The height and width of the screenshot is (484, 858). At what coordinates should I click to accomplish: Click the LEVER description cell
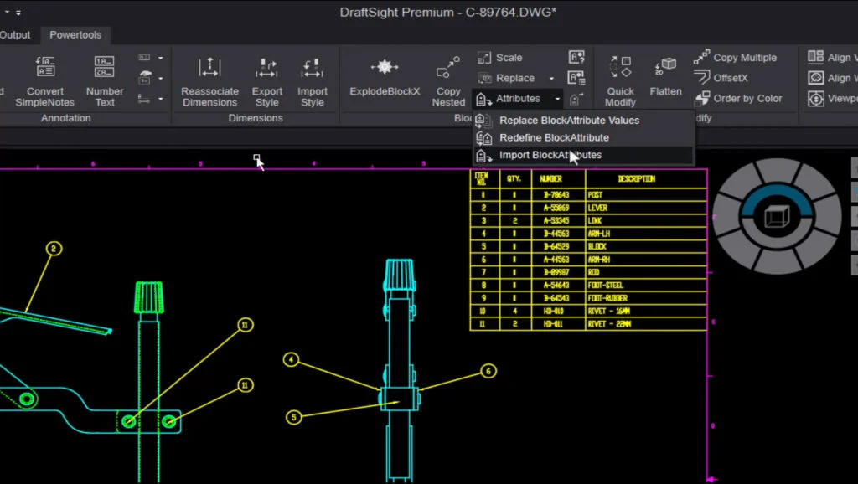coord(646,208)
